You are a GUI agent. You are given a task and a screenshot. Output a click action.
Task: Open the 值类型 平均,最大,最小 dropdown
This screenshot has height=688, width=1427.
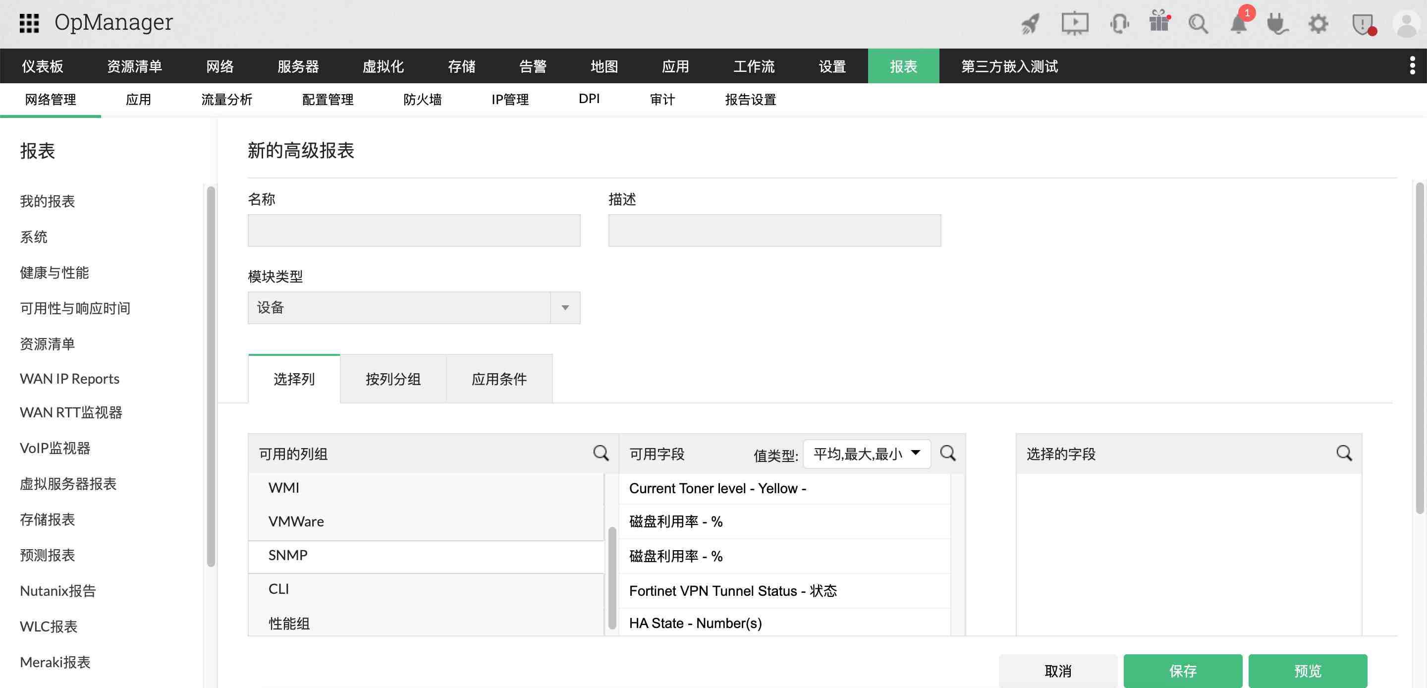(x=865, y=453)
